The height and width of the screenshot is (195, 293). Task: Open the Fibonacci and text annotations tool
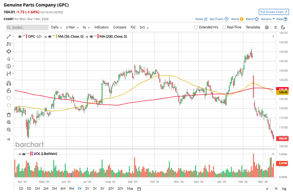point(8,44)
